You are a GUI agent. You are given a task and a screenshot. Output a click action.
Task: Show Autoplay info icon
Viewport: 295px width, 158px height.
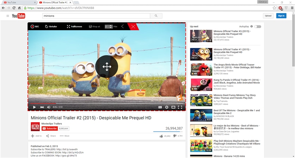point(252,26)
